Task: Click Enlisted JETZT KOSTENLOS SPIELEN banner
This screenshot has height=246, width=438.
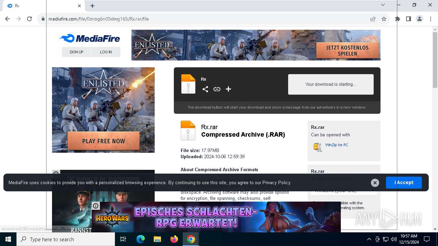Action: [x=256, y=45]
